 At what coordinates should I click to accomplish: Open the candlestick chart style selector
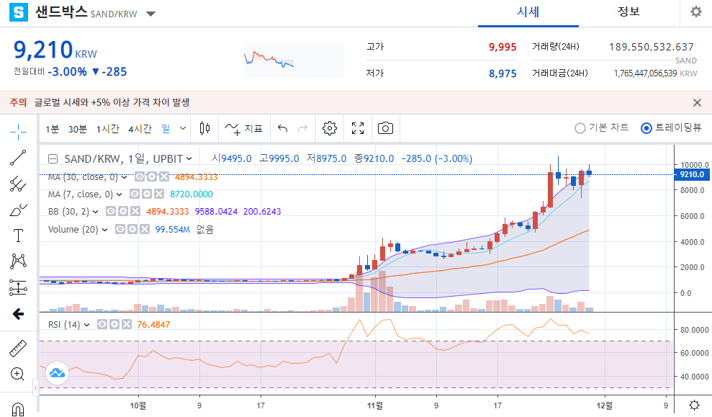click(204, 128)
